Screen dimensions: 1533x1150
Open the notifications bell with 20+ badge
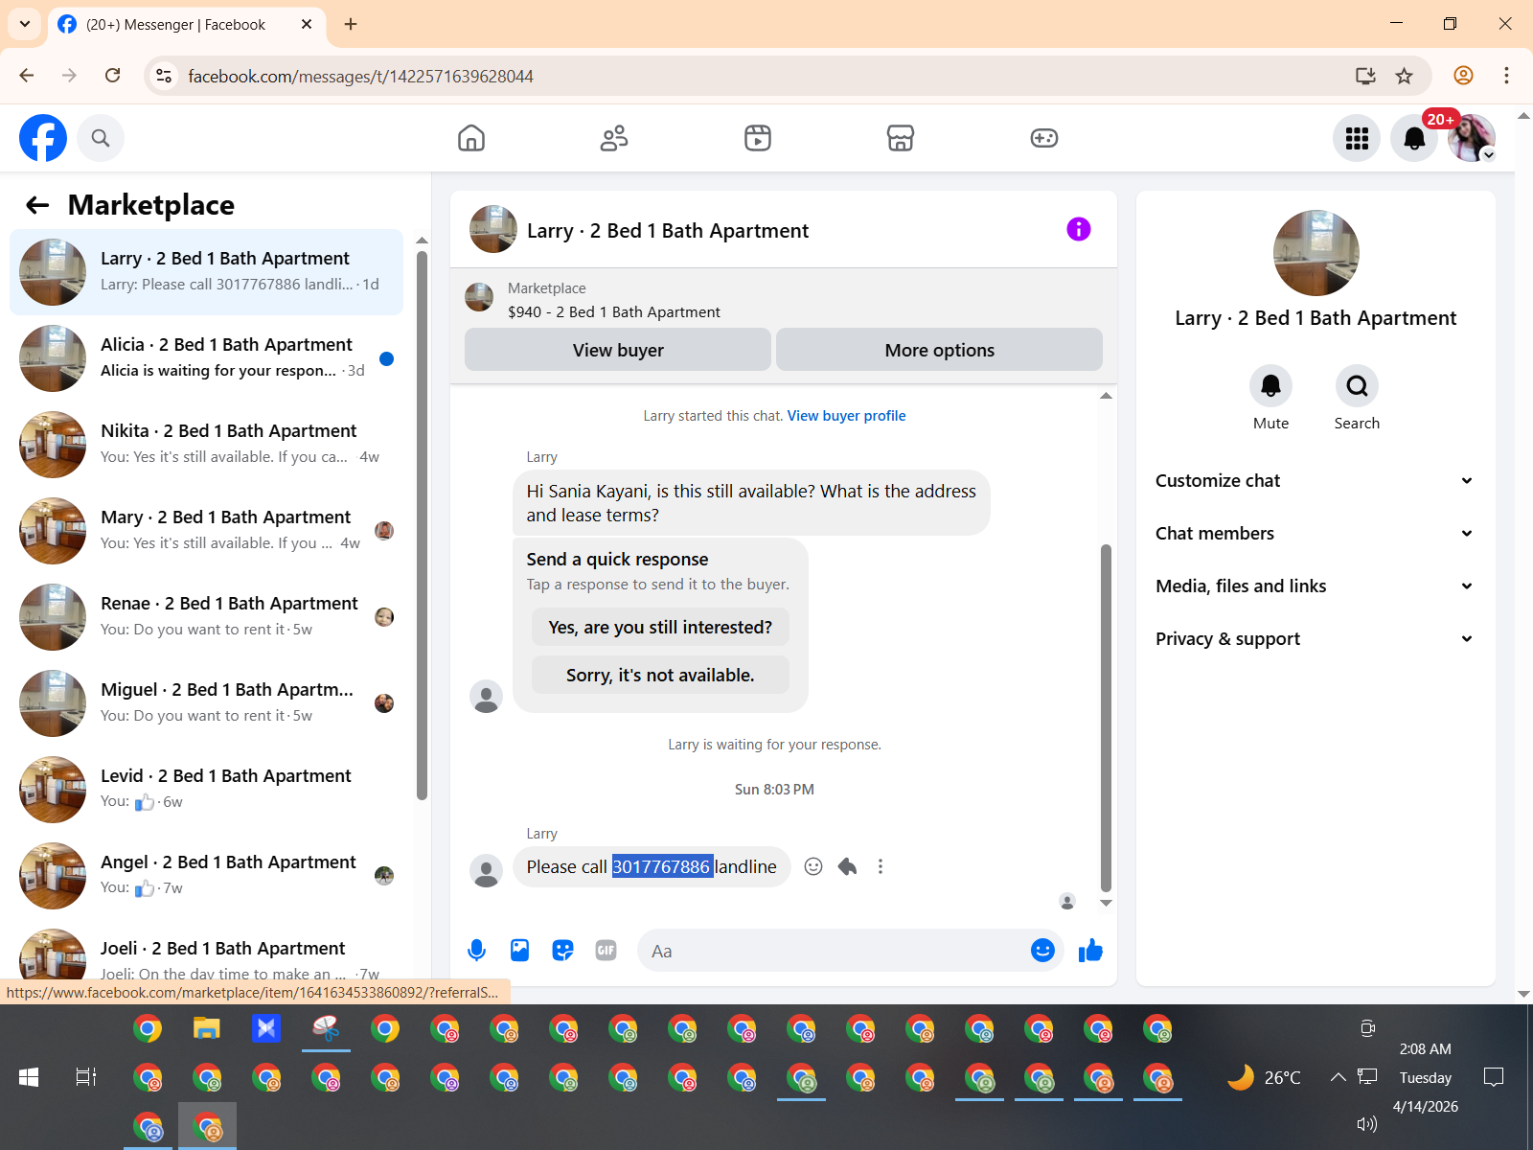(1414, 138)
